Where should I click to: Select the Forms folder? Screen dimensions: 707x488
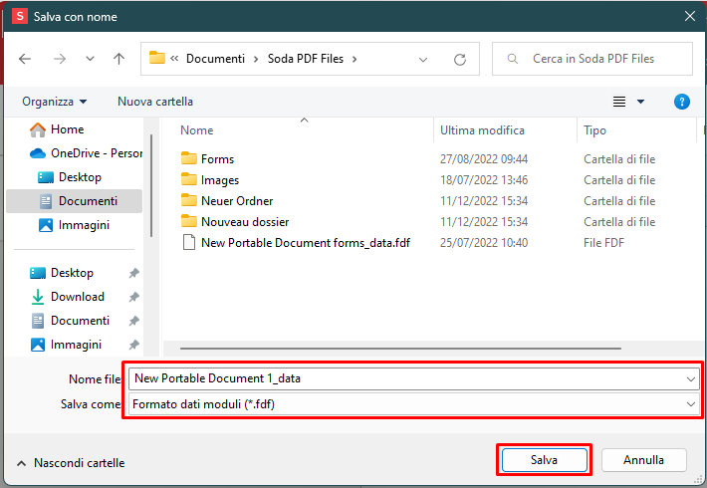coord(217,159)
